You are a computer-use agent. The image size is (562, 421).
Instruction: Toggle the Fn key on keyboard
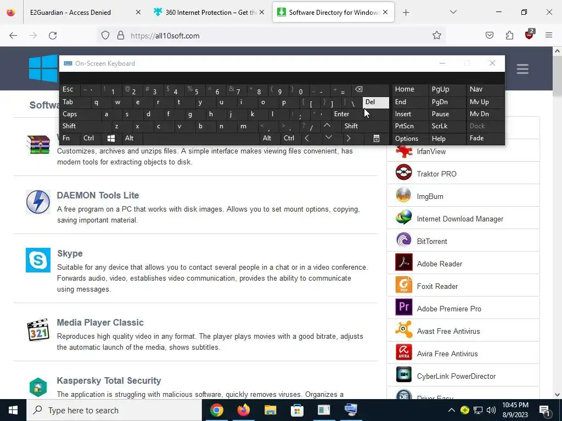point(70,138)
